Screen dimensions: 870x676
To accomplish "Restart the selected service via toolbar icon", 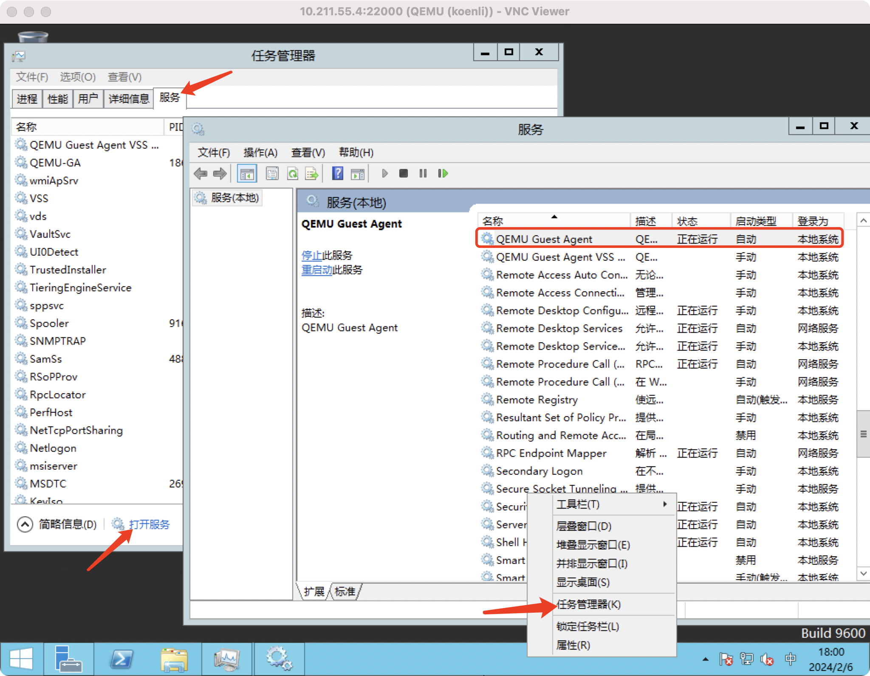I will click(442, 173).
